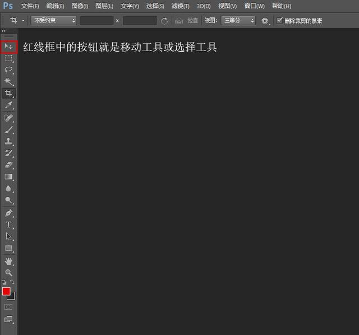Select the Rectangular Marquee tool
Screen dimensions: 359x335
point(9,58)
